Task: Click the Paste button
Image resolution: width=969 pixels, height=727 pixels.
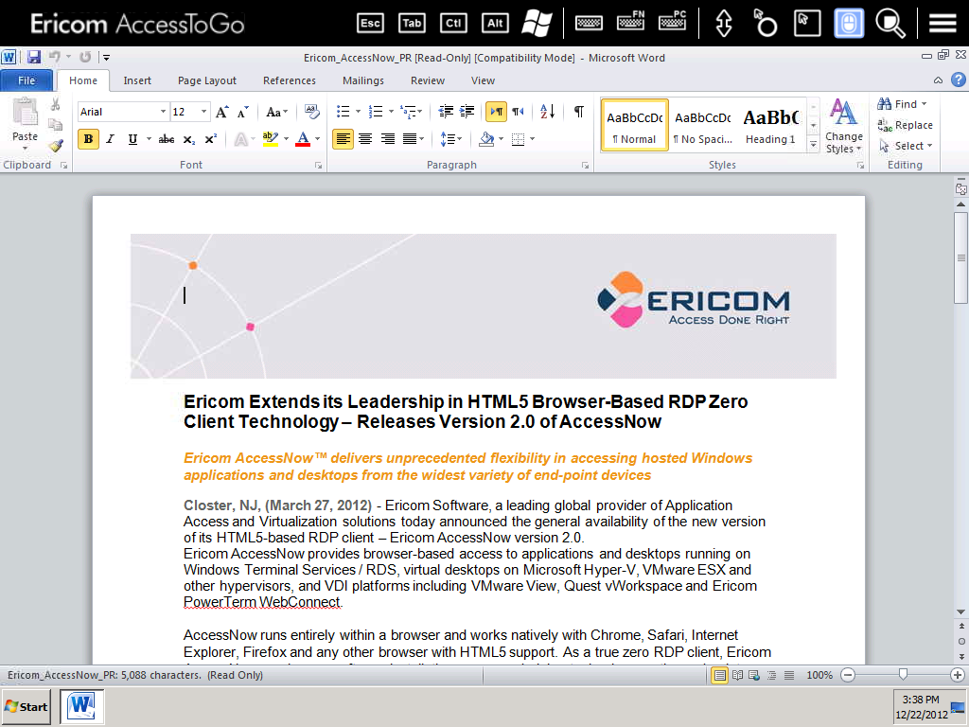Action: 25,124
